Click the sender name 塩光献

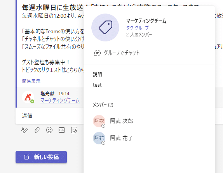point(47,94)
